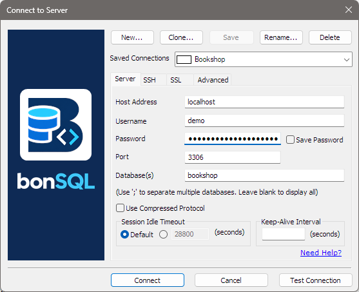Screen dimensions: 359x292
Task: Run Test Connection
Action: [x=315, y=280]
